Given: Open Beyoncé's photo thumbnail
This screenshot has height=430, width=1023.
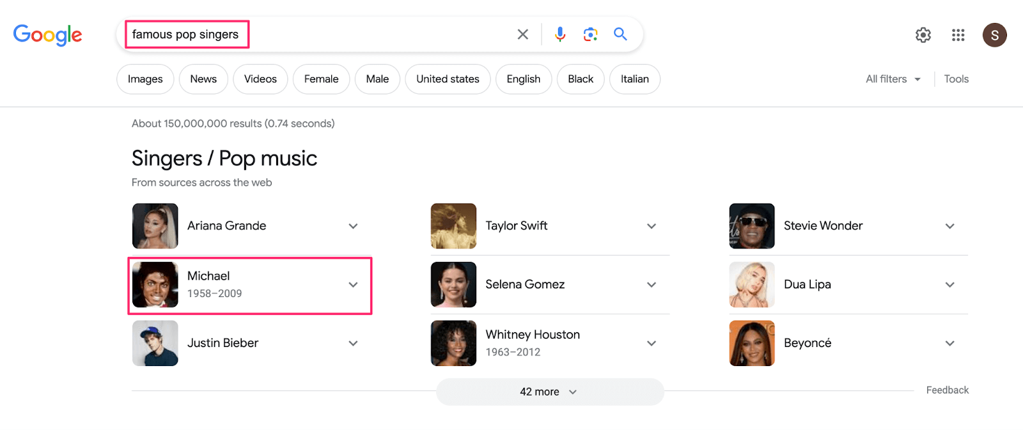Looking at the screenshot, I should (x=752, y=343).
